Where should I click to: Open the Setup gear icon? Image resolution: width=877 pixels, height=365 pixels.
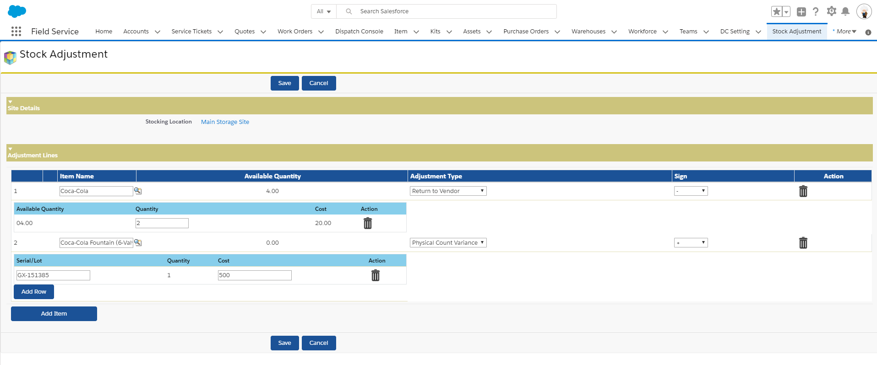point(832,11)
